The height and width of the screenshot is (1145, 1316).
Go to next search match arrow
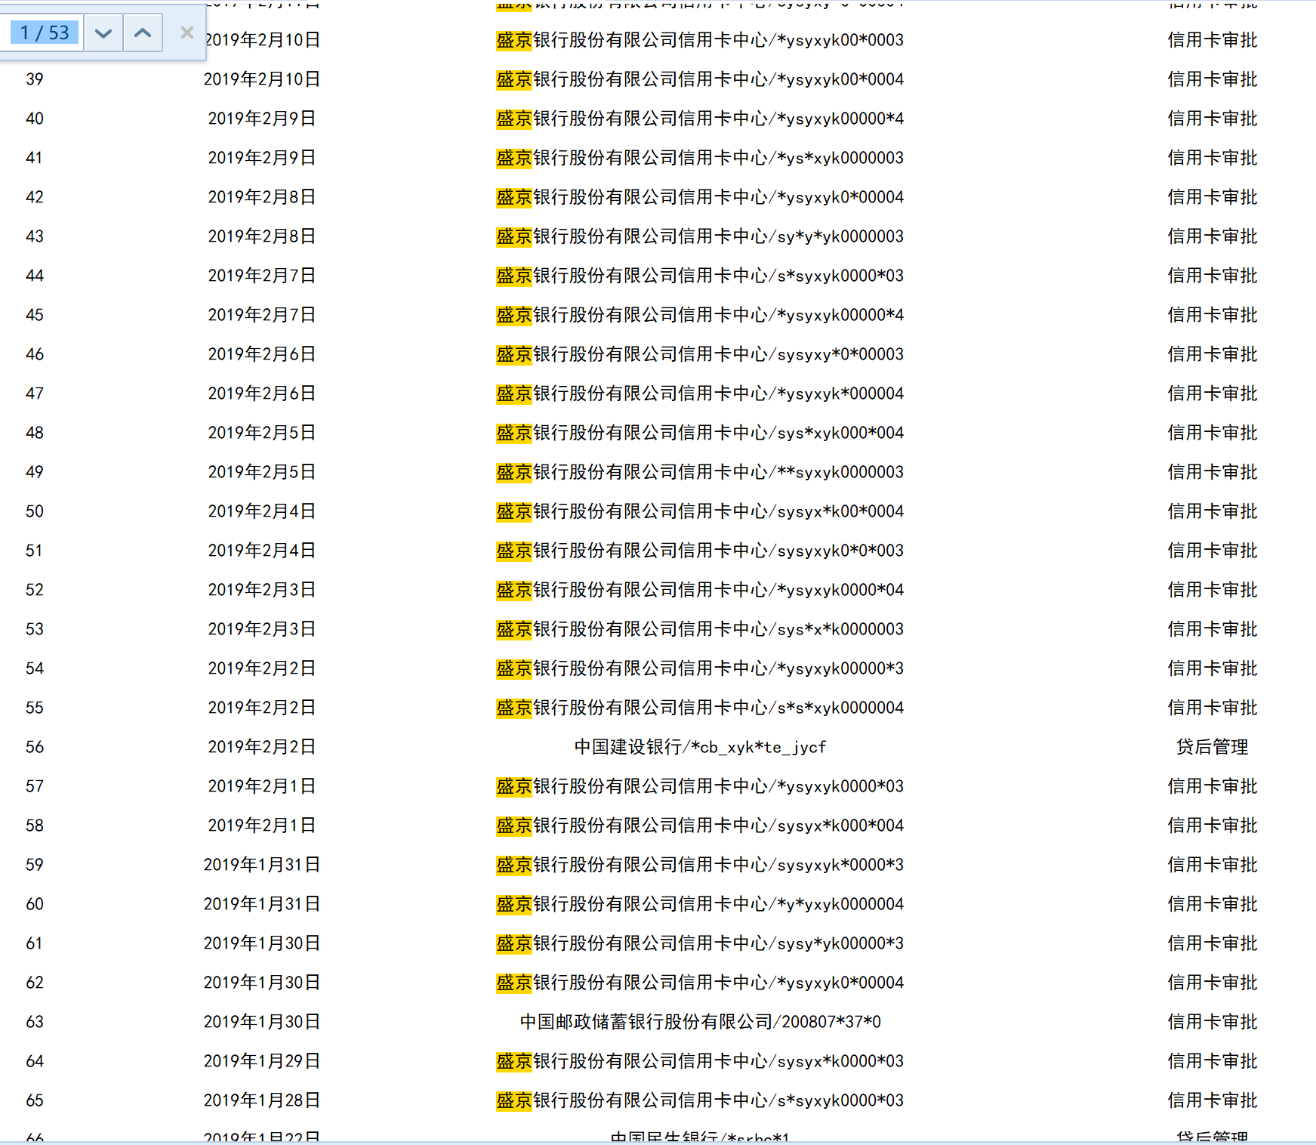point(103,33)
